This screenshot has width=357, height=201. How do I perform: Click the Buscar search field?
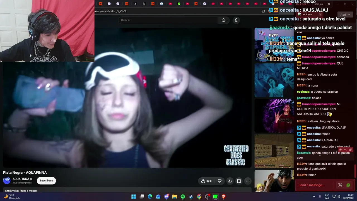(168, 20)
